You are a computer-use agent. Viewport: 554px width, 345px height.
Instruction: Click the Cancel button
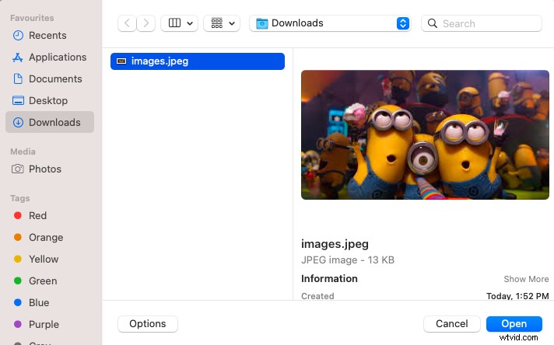pos(452,324)
